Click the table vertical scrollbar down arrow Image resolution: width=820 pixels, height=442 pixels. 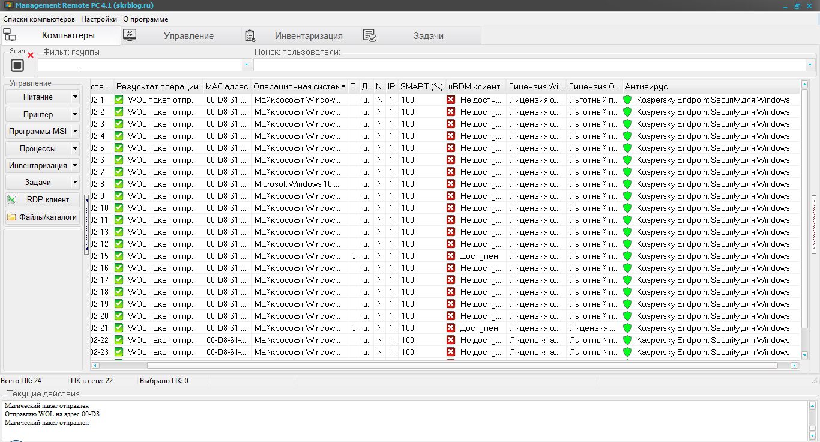point(804,357)
